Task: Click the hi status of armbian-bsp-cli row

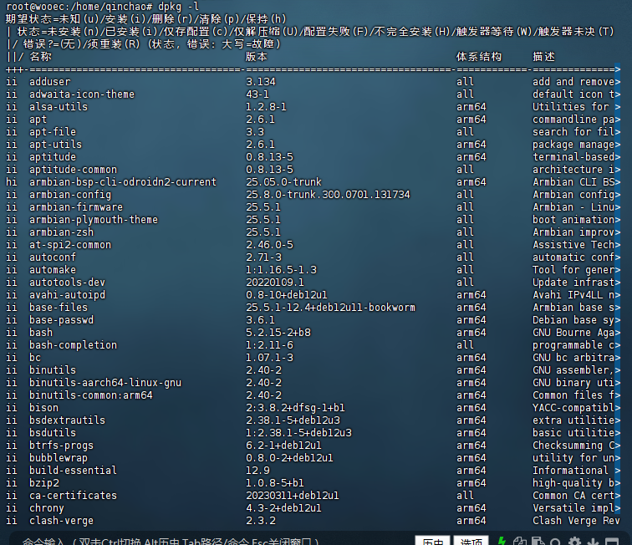Action: tap(12, 181)
